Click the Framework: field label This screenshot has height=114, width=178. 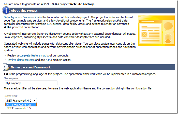[11, 96]
